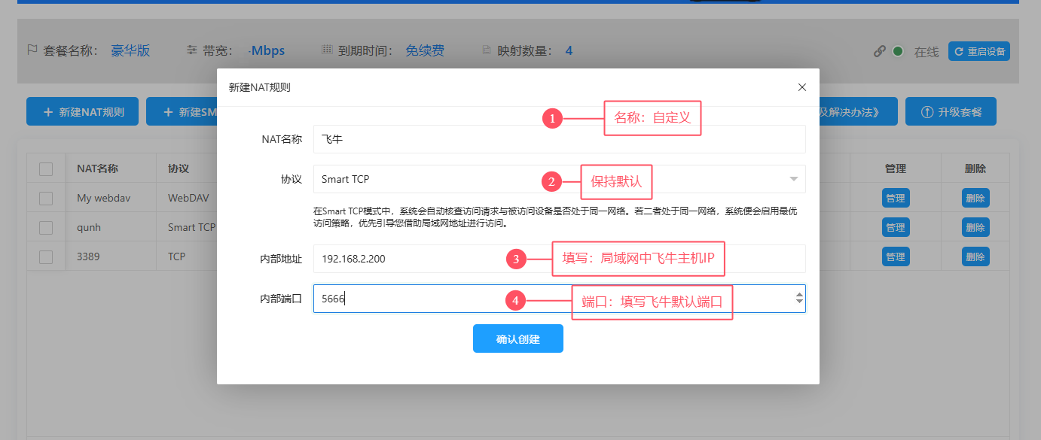Image resolution: width=1041 pixels, height=440 pixels.
Task: Click the chain link icon near 在线
Action: click(x=879, y=51)
